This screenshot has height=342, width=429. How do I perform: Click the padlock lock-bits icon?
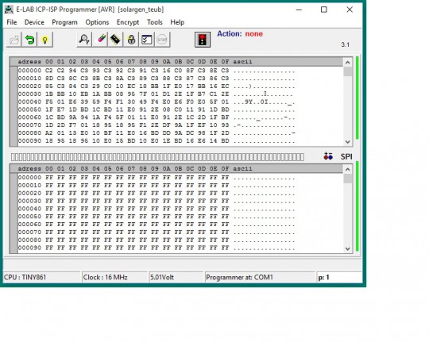131,40
